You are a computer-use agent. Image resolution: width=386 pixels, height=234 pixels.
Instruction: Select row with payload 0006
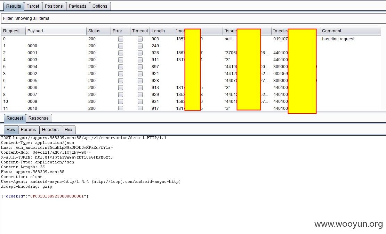(x=191, y=88)
